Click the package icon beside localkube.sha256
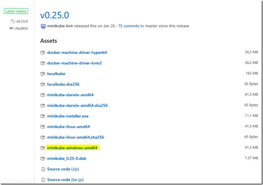The image size is (263, 185). pyautogui.click(x=43, y=84)
